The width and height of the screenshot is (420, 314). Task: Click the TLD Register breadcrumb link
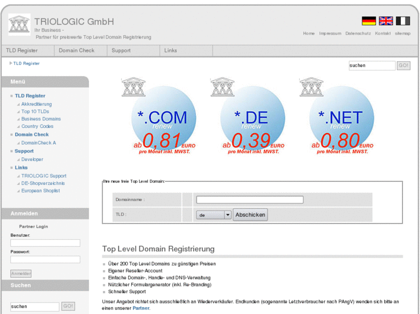click(x=26, y=63)
